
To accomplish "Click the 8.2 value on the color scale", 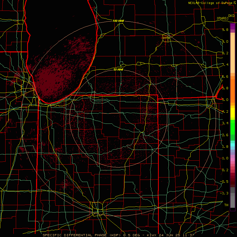I will pos(225,53).
